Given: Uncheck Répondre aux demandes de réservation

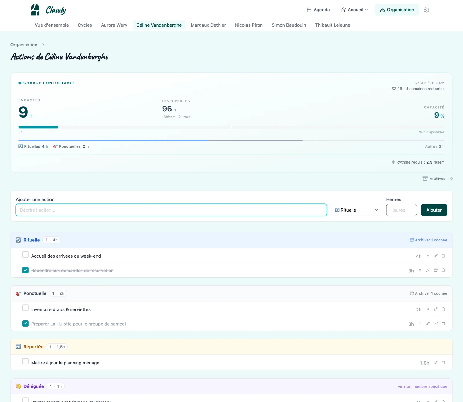Looking at the screenshot, I should [25, 270].
